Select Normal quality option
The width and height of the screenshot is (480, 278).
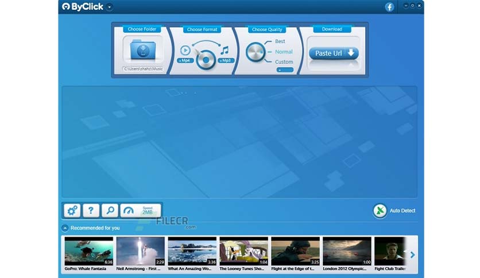point(284,52)
